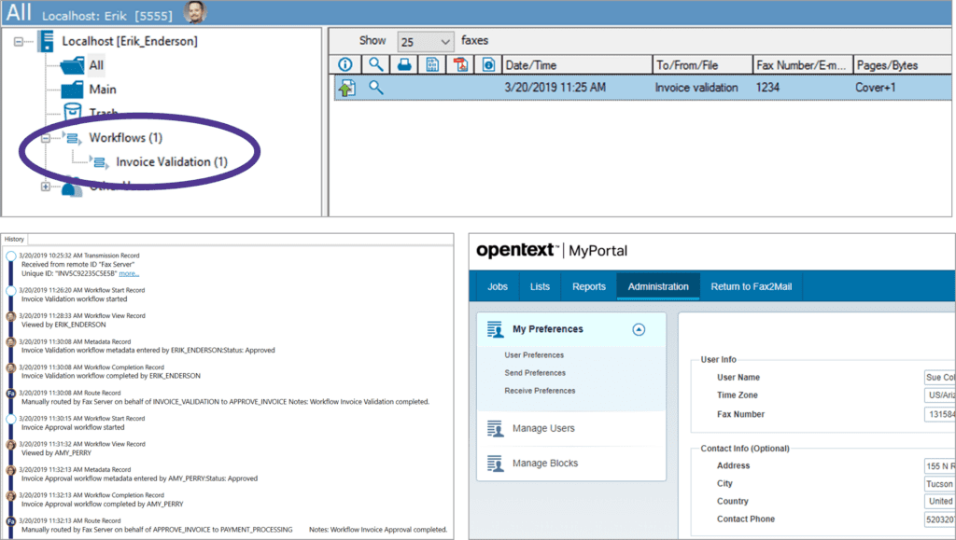Click the magnifier icon on the Invoice validation row
This screenshot has width=956, height=540.
[375, 87]
